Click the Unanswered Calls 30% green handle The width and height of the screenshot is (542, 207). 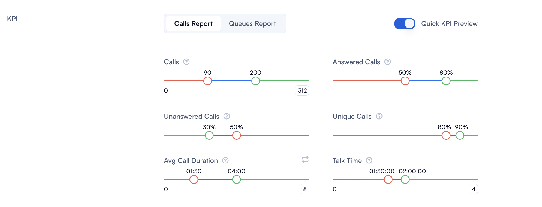click(209, 135)
